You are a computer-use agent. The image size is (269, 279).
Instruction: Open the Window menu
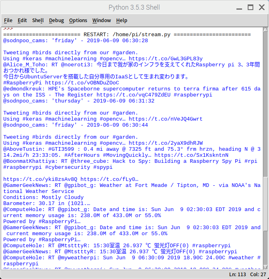(x=102, y=21)
